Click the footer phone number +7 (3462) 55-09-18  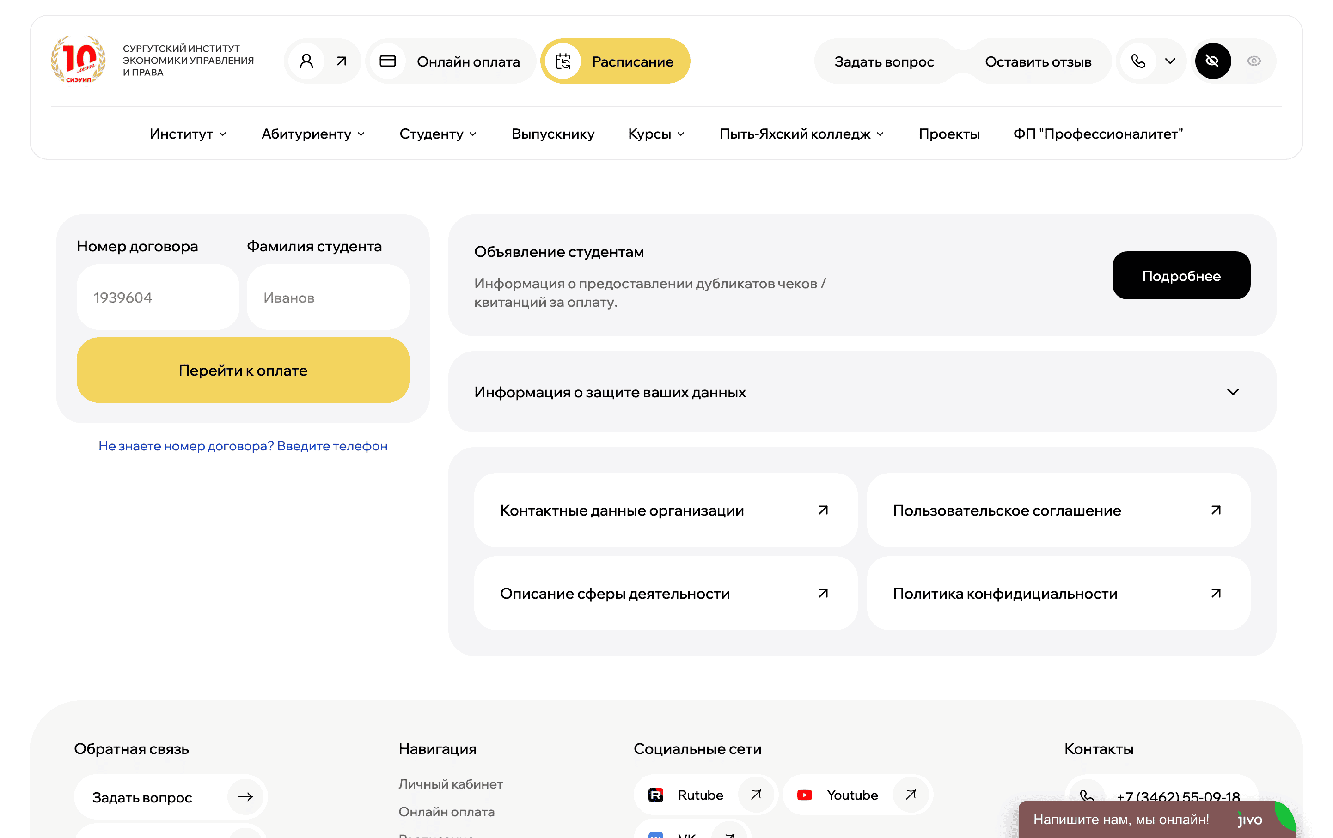pyautogui.click(x=1178, y=796)
